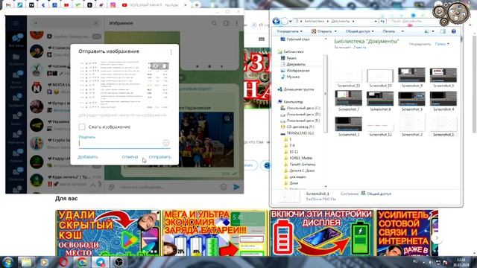Click taskbar volume icon

431,262
